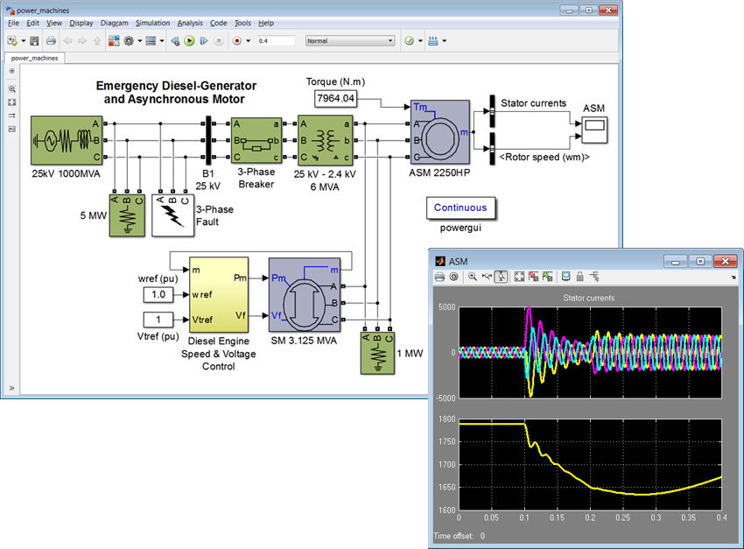744x549 pixels.
Task: Open the Continuous powergui block
Action: [x=461, y=208]
